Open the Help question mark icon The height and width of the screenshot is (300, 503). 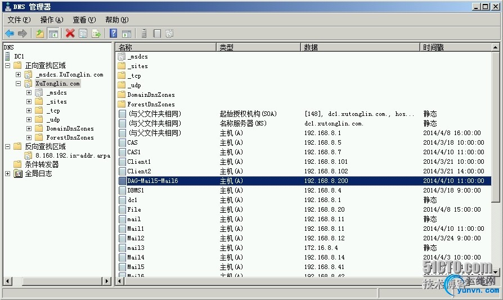pos(113,33)
